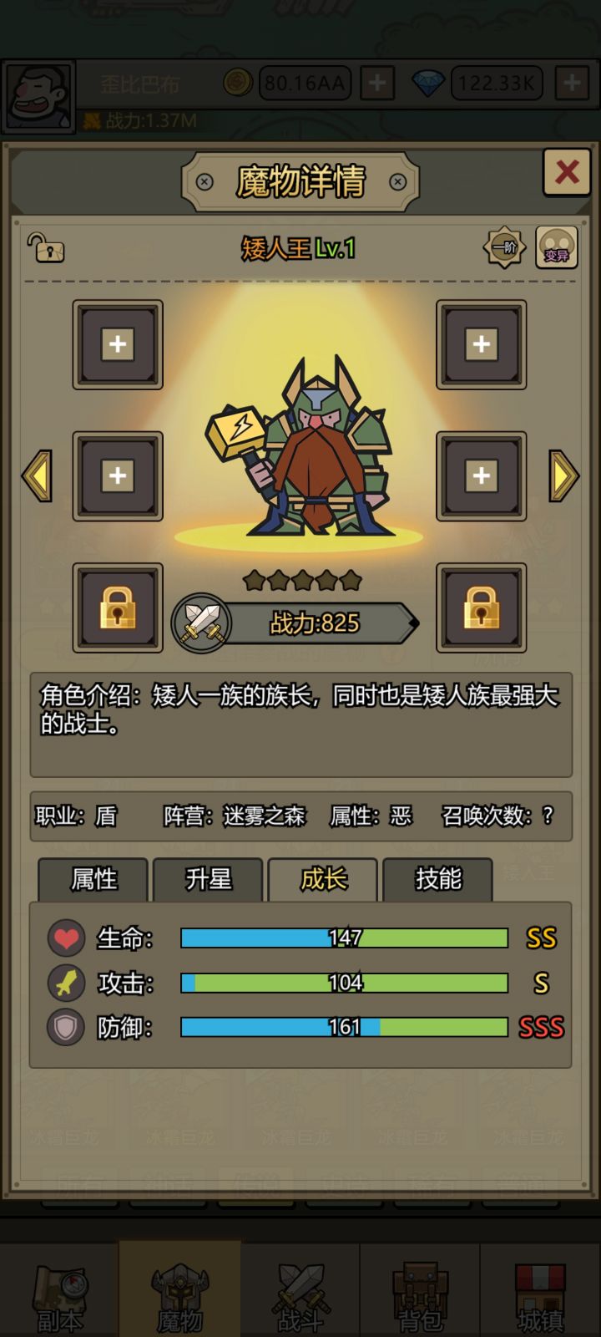Image resolution: width=601 pixels, height=1337 pixels.
Task: Tap the locked slot at bottom-left
Action: [x=118, y=607]
